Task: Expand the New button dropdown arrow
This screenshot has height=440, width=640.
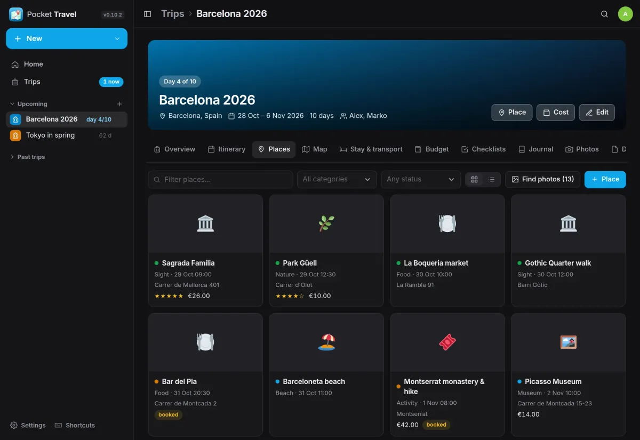Action: (117, 39)
